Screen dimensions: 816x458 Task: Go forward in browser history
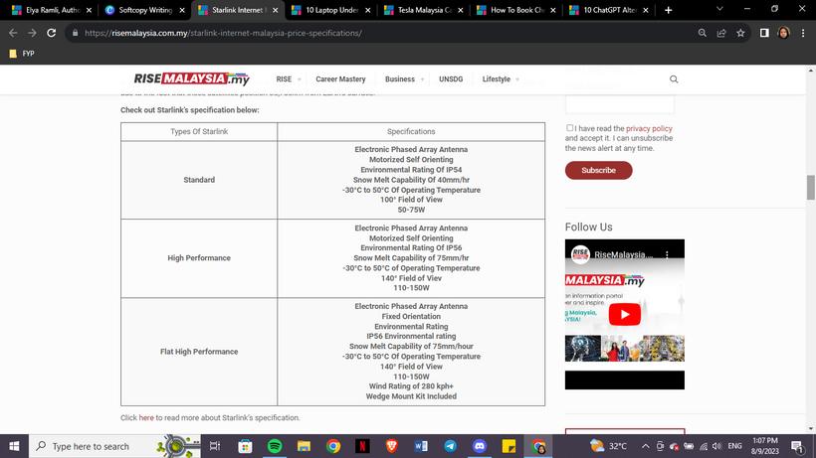32,33
